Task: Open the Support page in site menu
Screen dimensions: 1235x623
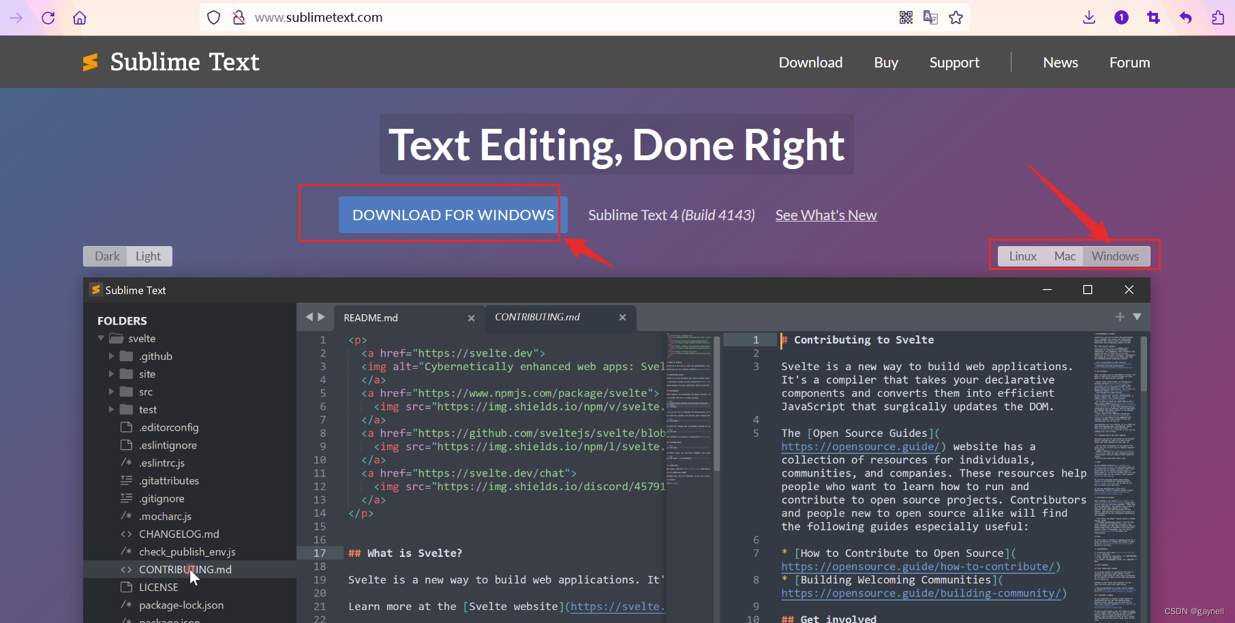Action: (954, 63)
